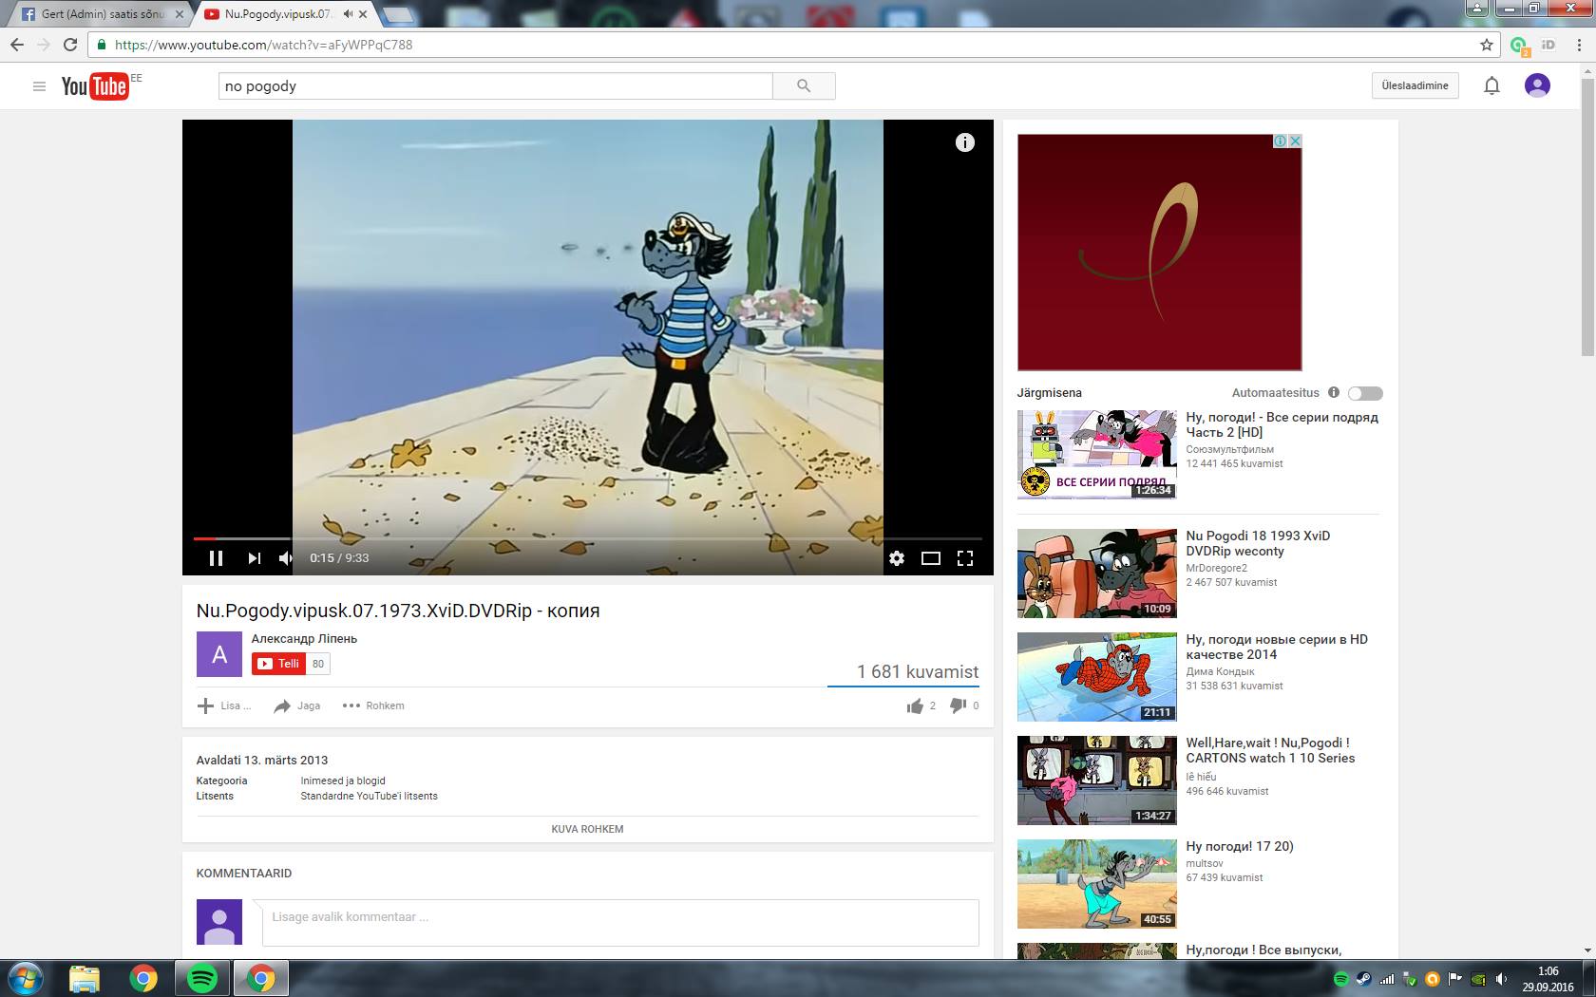Seek along the video progress bar
Image resolution: width=1596 pixels, height=997 pixels.
tap(587, 538)
